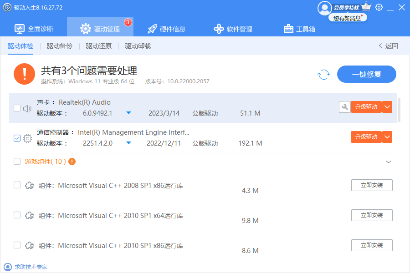The width and height of the screenshot is (410, 273).
Task: Click 一键修复 button
Action: pyautogui.click(x=367, y=74)
